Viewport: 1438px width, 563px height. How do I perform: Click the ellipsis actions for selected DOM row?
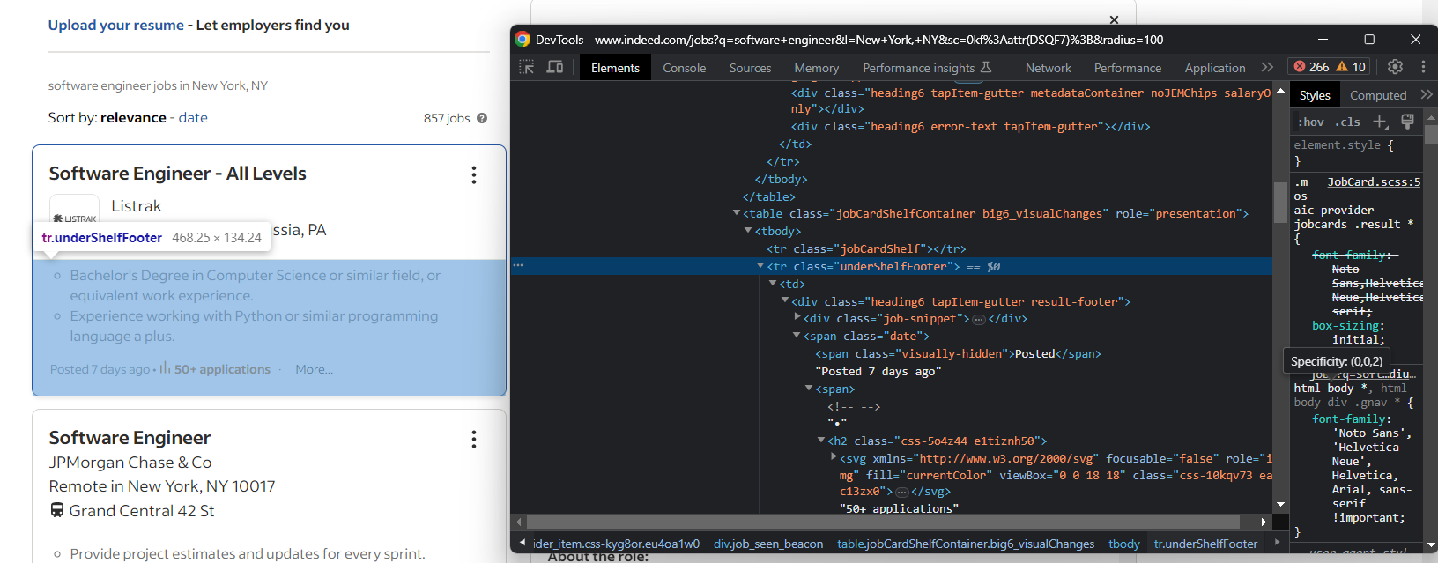[x=518, y=265]
